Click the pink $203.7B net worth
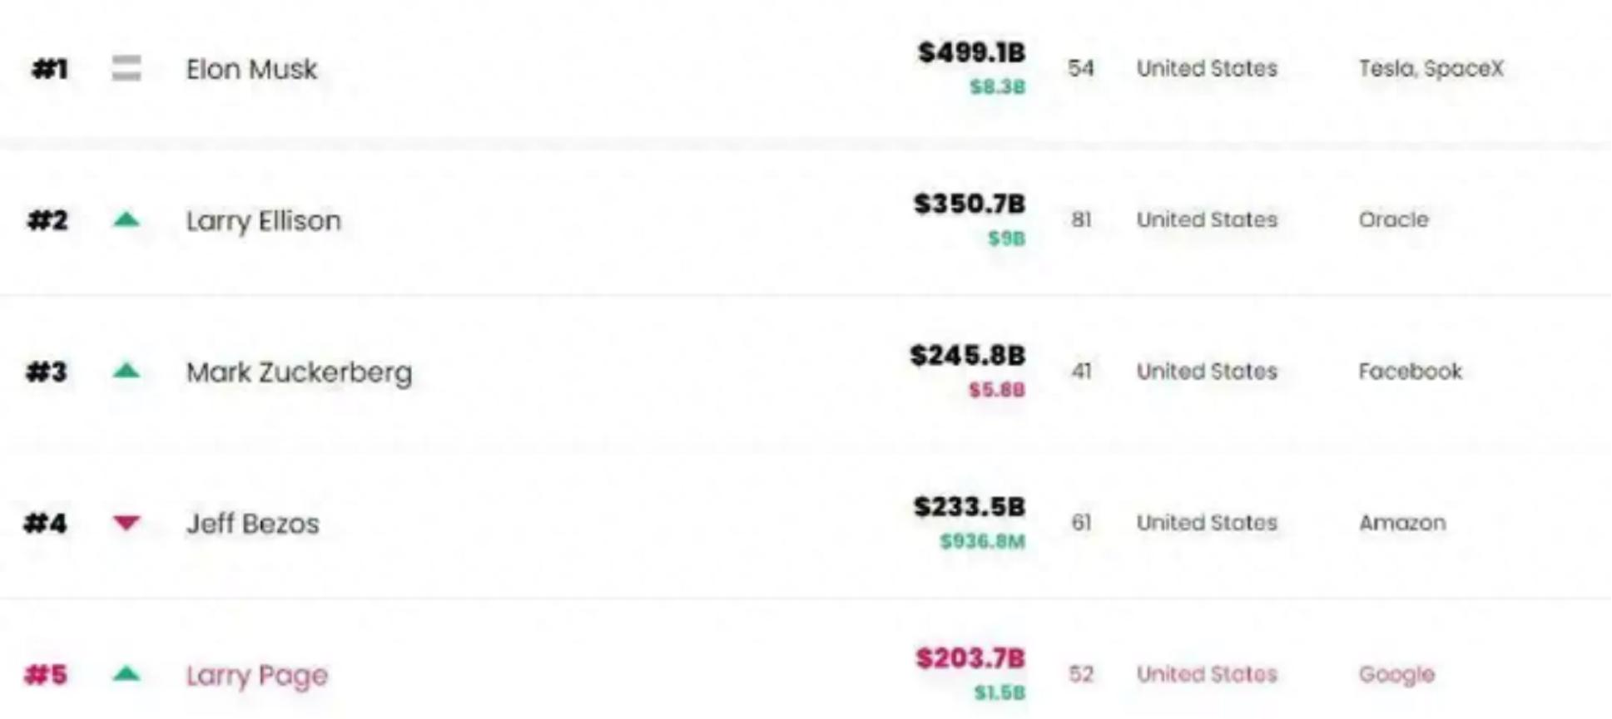1612x719 pixels. point(970,658)
